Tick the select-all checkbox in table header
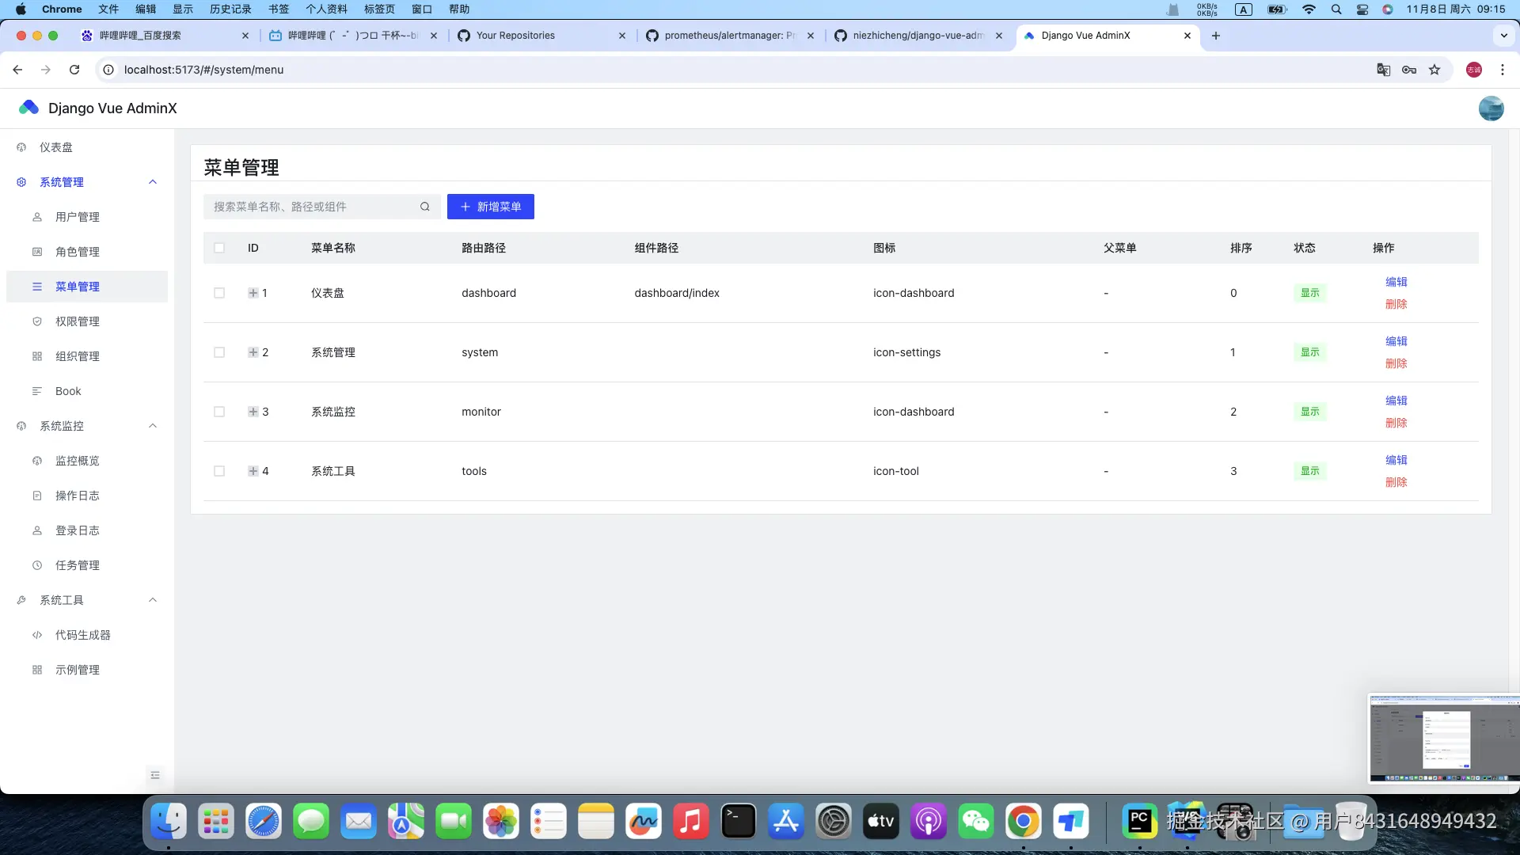 [x=219, y=248]
